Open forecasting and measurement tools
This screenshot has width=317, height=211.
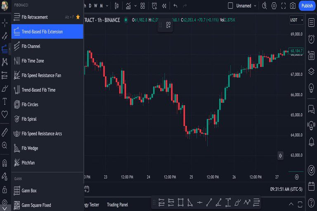tap(5, 75)
